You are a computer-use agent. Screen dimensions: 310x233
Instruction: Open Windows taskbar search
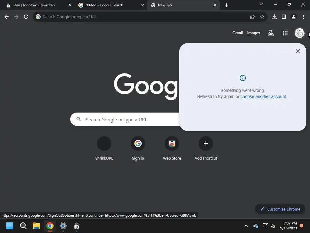23,226
